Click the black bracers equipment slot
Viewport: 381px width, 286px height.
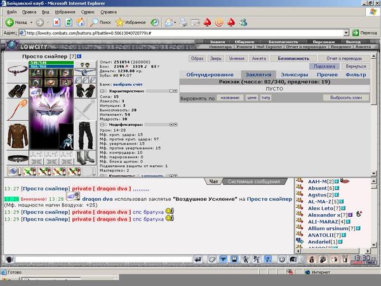[17, 90]
